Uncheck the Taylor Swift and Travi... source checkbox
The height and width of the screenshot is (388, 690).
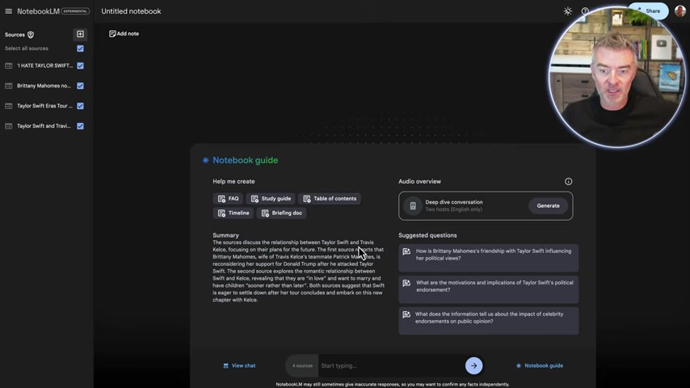click(80, 126)
